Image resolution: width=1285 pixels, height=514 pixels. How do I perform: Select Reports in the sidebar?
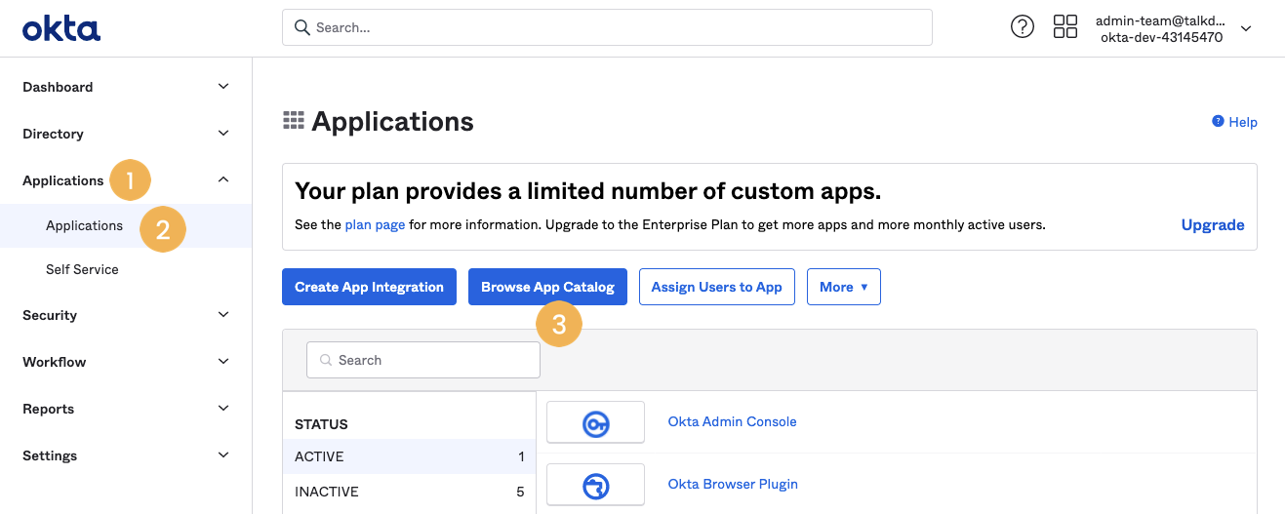(x=49, y=409)
